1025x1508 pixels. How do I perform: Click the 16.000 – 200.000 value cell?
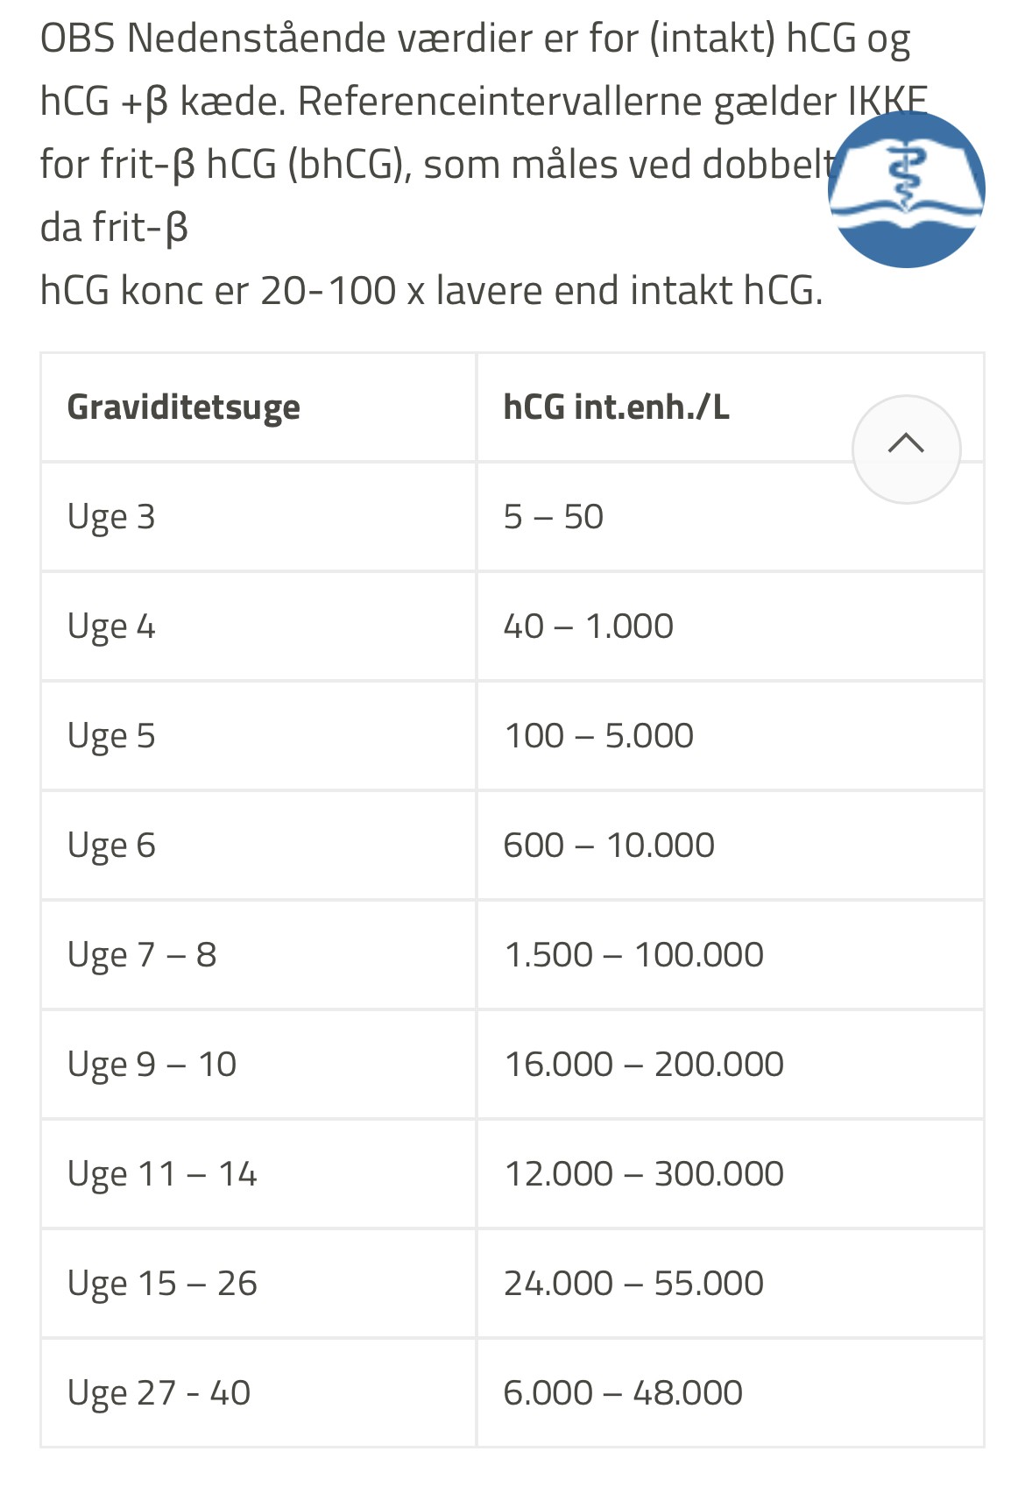click(644, 1065)
